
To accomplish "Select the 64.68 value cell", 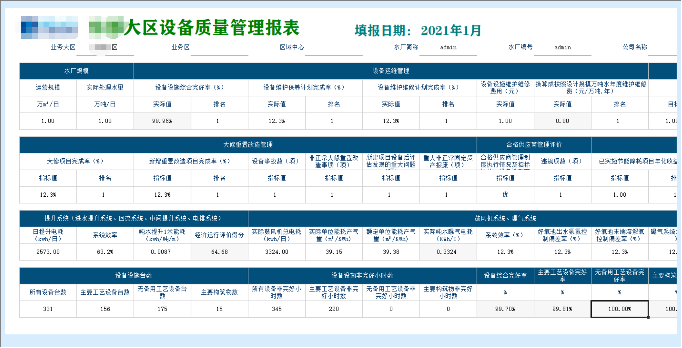I will pyautogui.click(x=219, y=252).
